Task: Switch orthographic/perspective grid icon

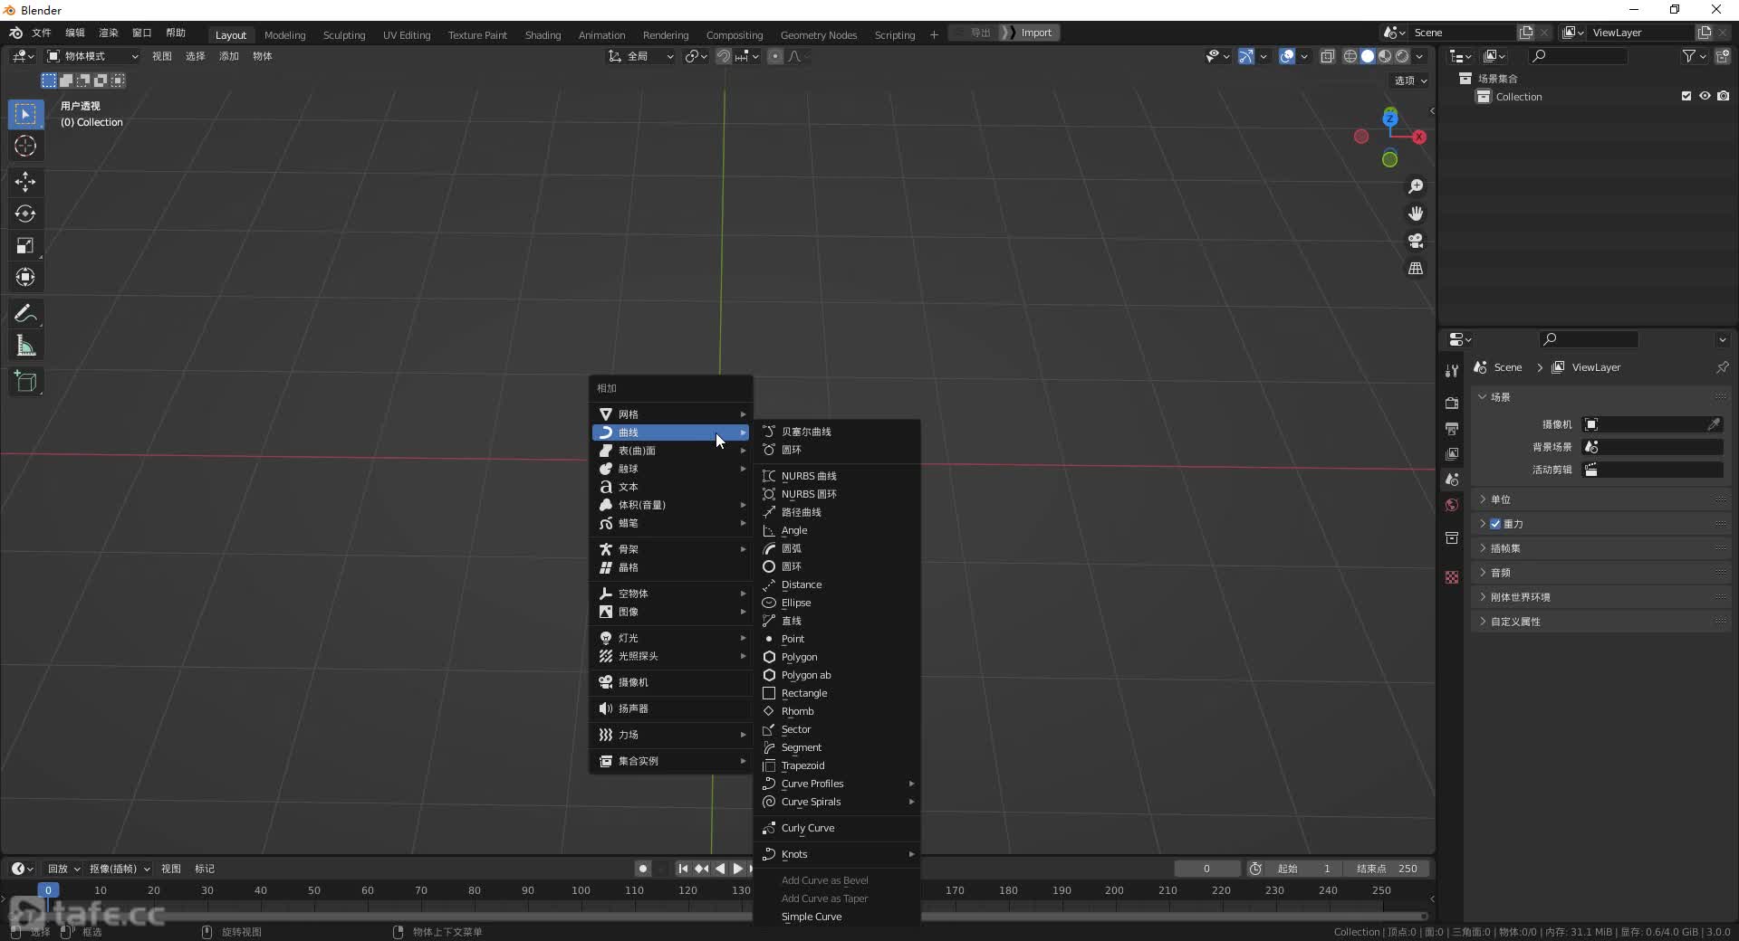Action: pos(1416,269)
